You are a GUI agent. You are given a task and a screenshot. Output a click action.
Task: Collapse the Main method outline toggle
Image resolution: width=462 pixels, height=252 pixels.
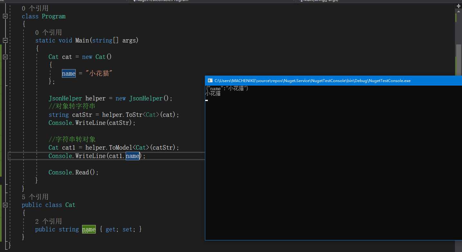coord(5,40)
